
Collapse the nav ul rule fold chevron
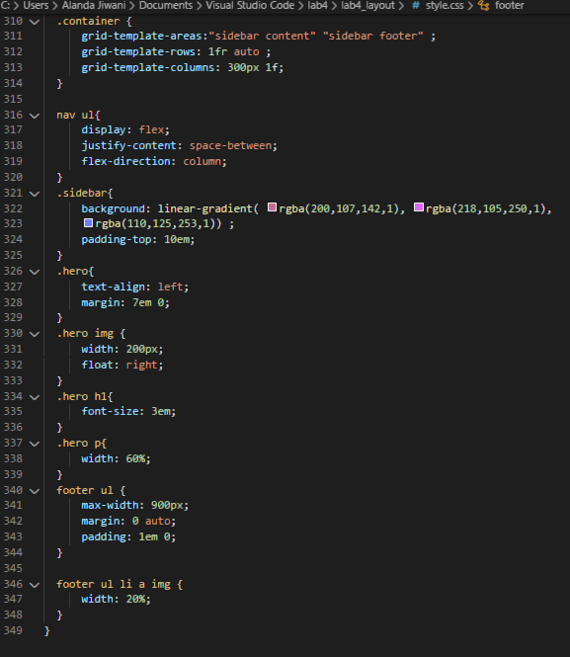[x=35, y=116]
